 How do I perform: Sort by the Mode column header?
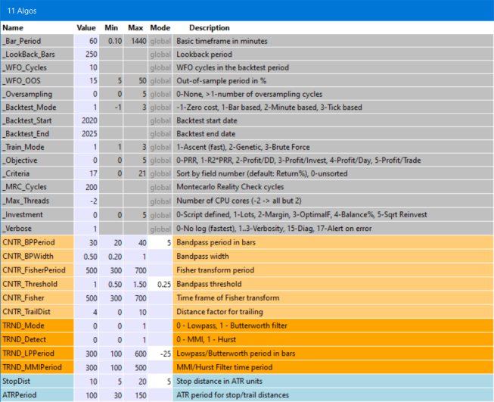[160, 28]
